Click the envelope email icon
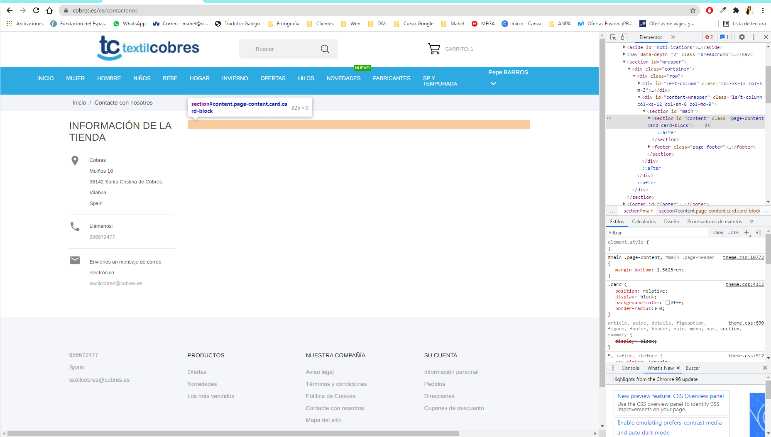The width and height of the screenshot is (771, 437). (x=75, y=260)
